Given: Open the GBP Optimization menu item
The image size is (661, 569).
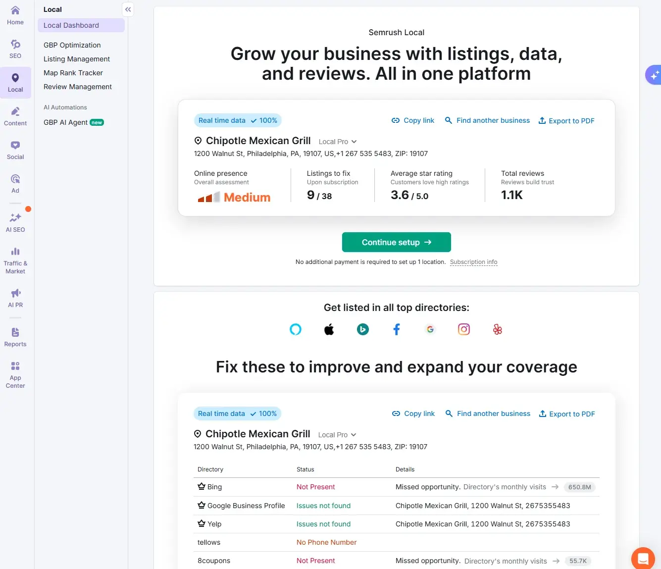Looking at the screenshot, I should pos(72,45).
